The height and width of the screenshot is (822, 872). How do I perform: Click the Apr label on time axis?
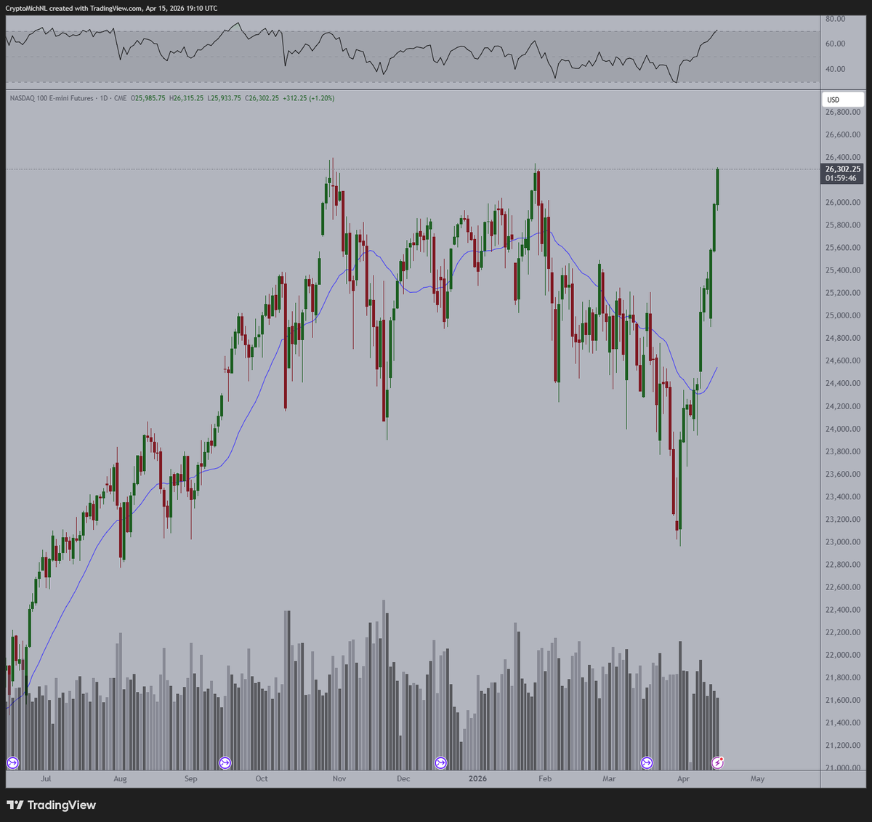(x=683, y=778)
